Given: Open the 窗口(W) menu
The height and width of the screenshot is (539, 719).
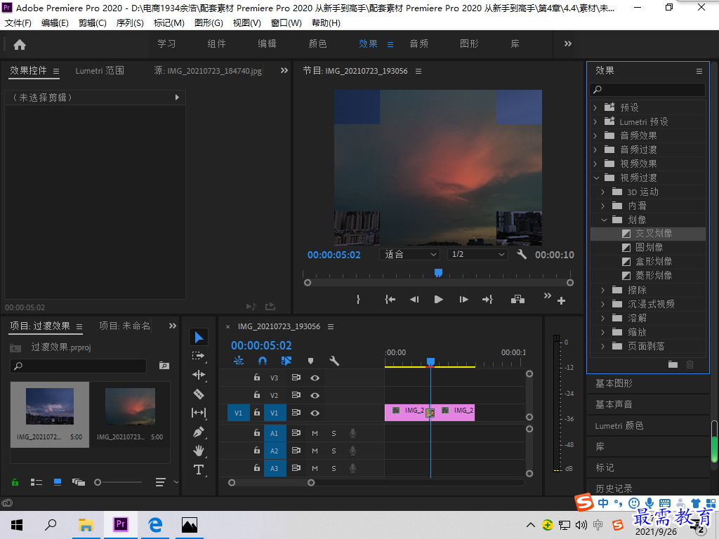Looking at the screenshot, I should (x=286, y=23).
